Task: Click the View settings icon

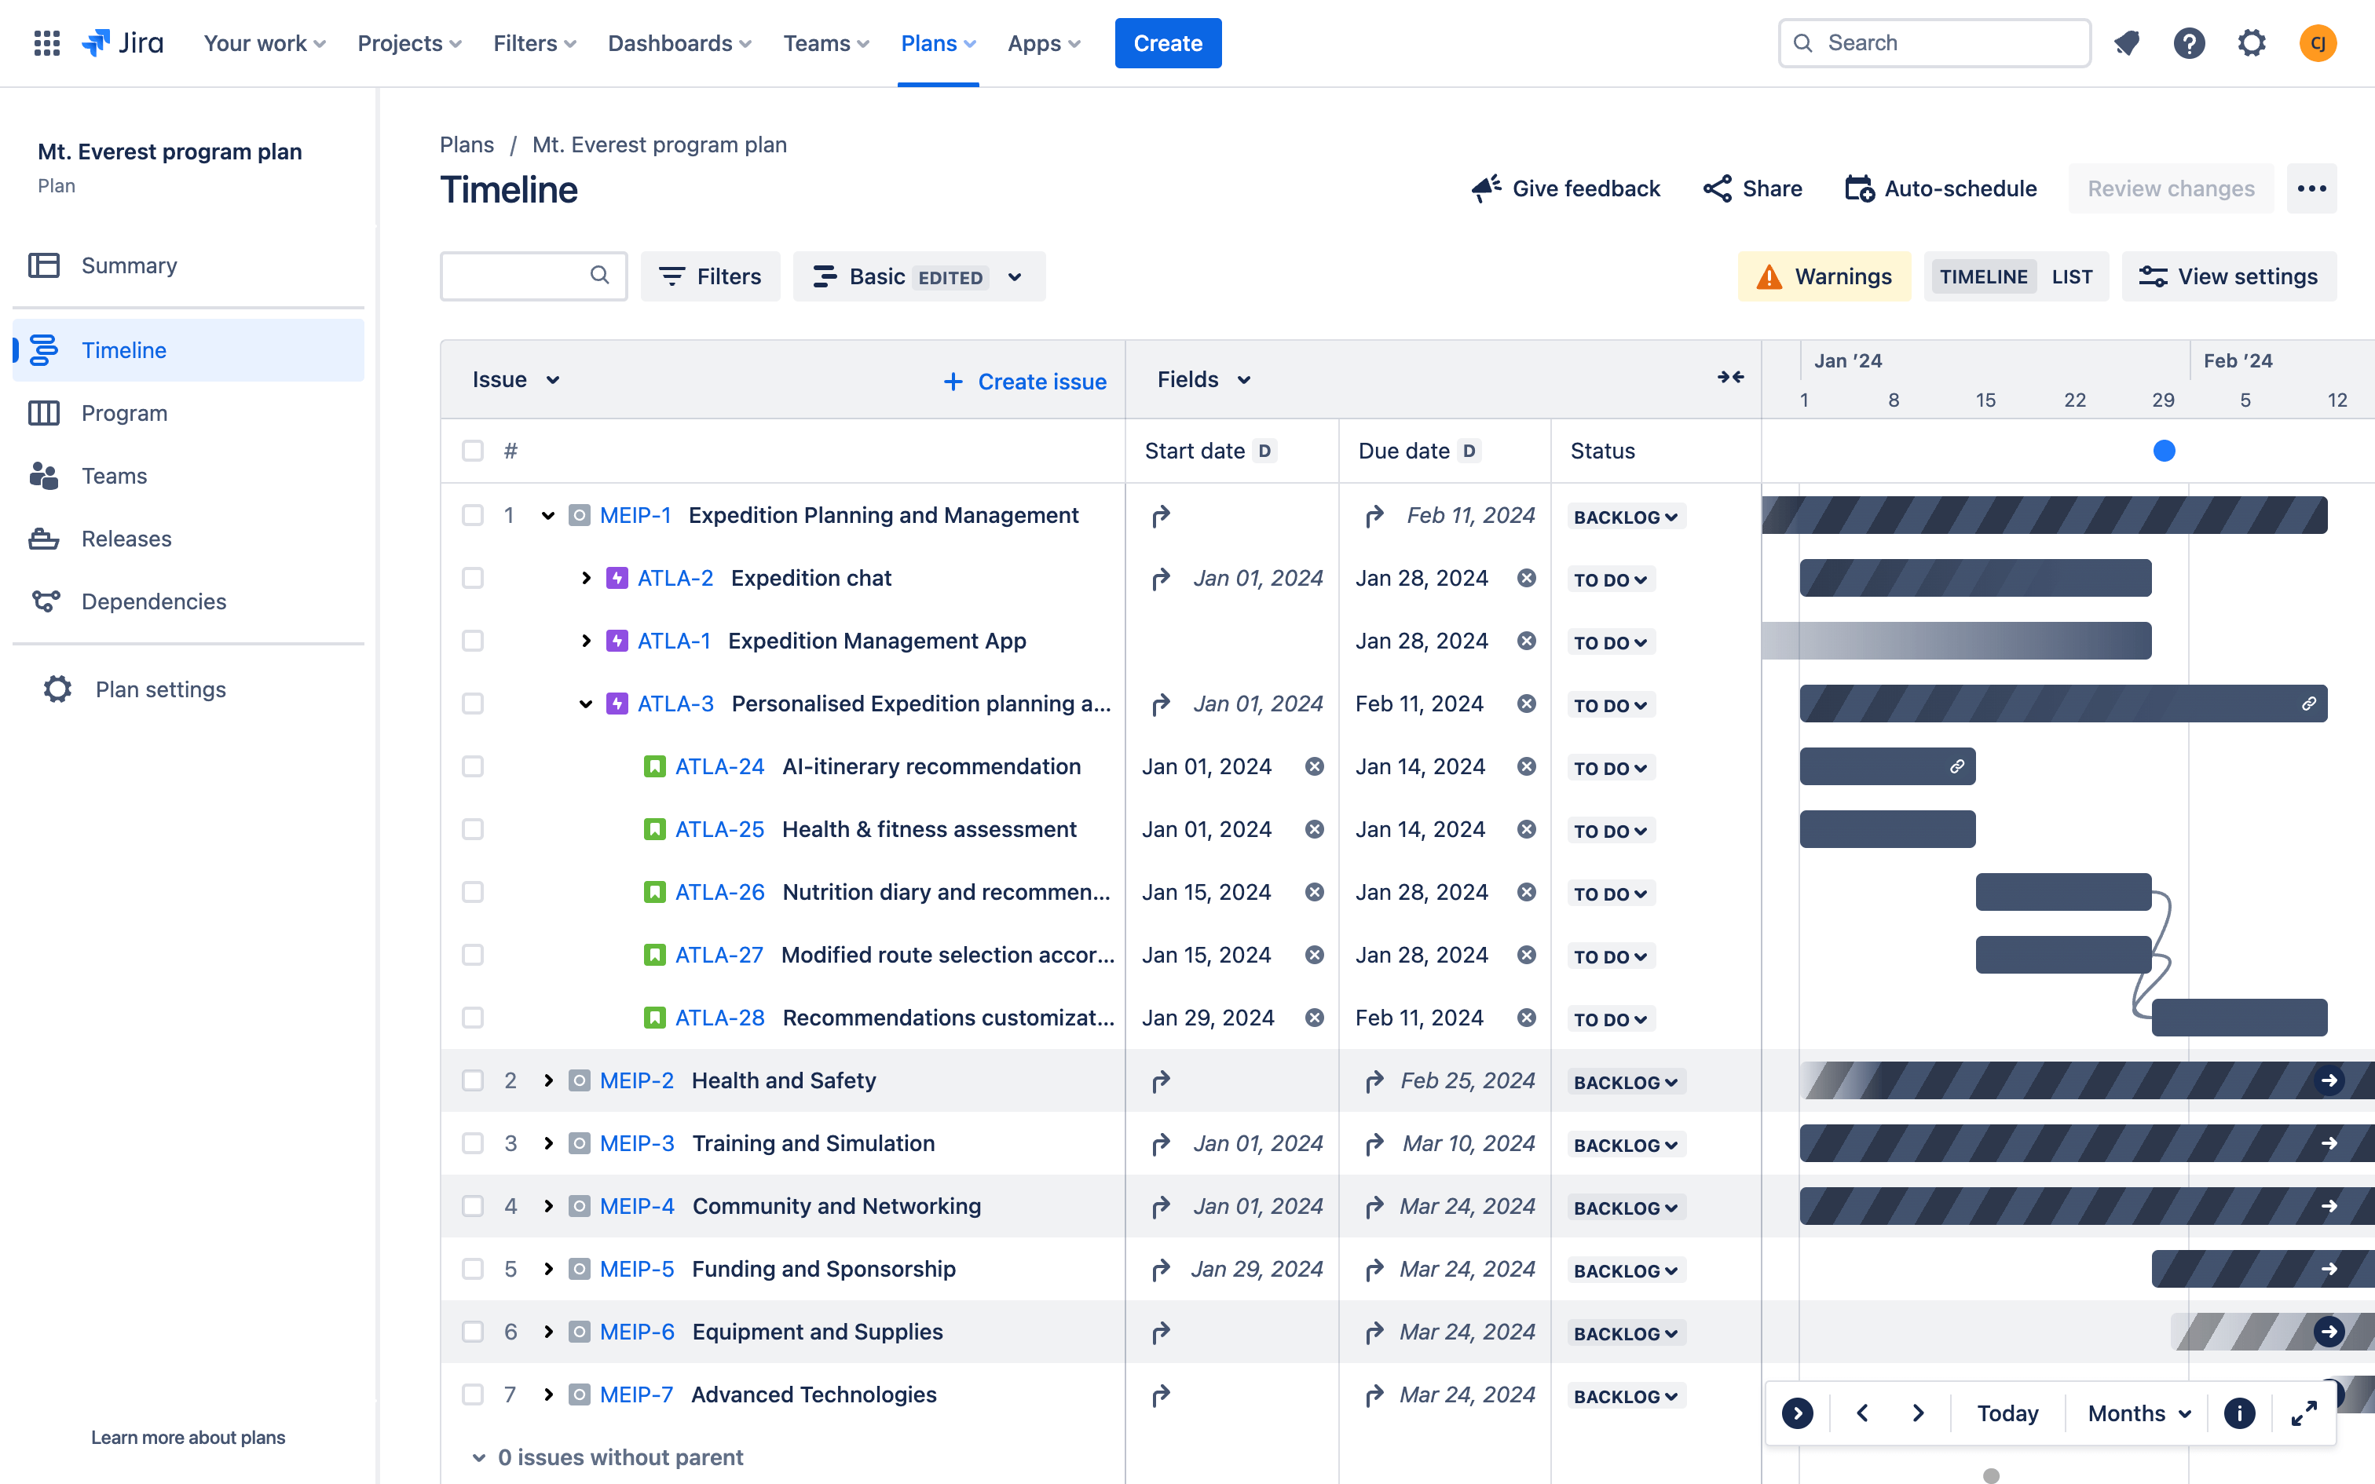Action: tap(2153, 276)
